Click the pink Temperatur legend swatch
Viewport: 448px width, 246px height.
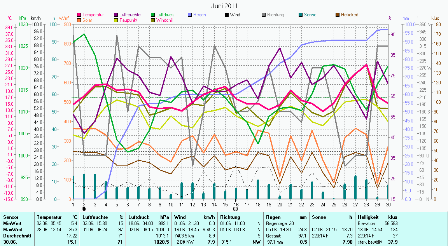(79, 15)
